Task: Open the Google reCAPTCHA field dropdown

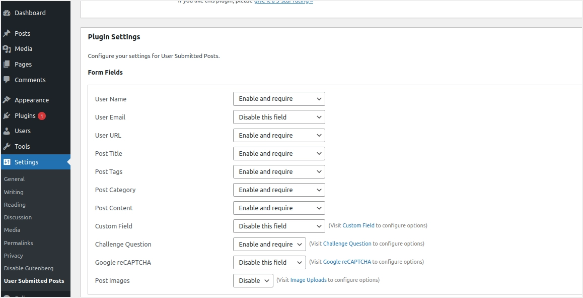Action: point(269,262)
